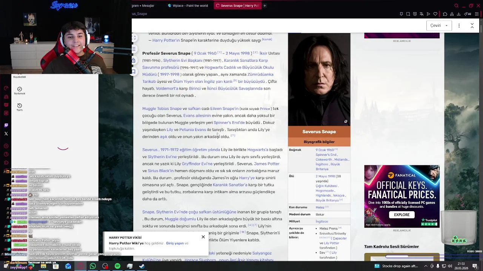Click the Fanatical ad banner image

point(401,196)
